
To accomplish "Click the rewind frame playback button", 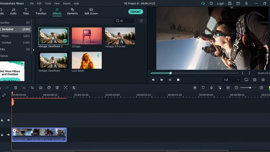I will (153, 80).
